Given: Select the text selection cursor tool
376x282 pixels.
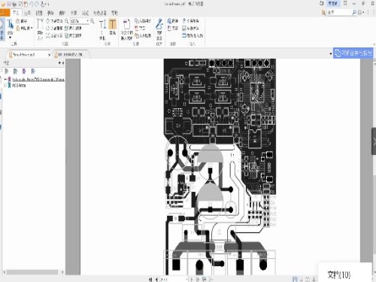Looking at the screenshot, I should 11,25.
